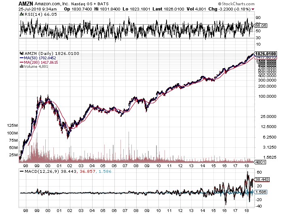Click the Last 1826.0100 value in header
The image size is (283, 214).
(x=169, y=9)
